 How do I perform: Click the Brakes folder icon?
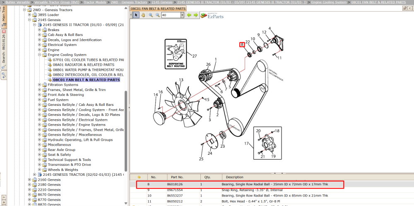click(45, 30)
